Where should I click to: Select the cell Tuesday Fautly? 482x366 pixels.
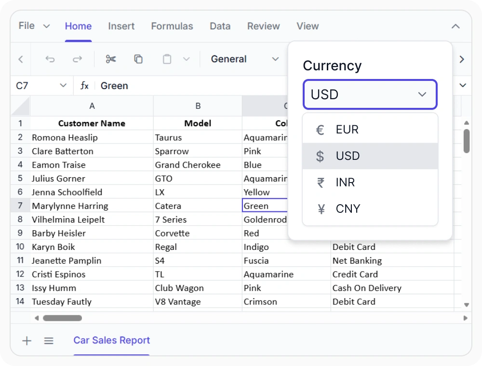92,301
